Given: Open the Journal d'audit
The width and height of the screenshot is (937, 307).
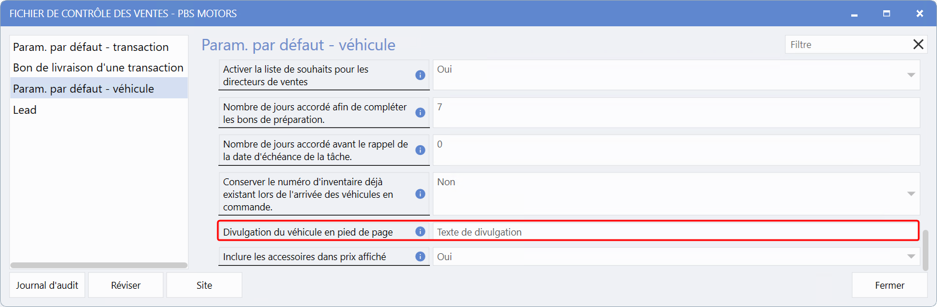Looking at the screenshot, I should pos(47,285).
